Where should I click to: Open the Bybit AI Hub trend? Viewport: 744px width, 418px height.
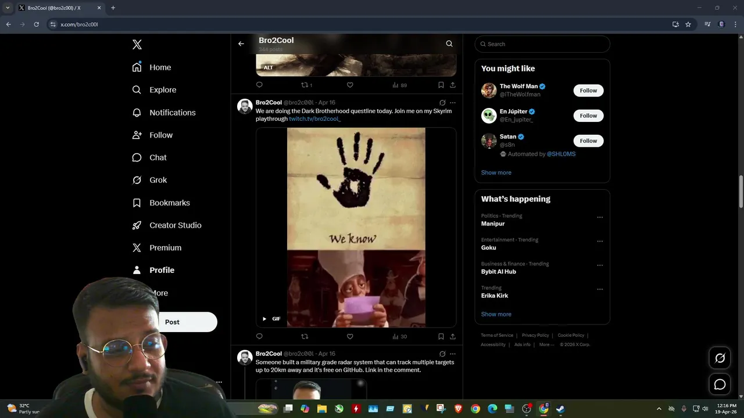tap(498, 272)
